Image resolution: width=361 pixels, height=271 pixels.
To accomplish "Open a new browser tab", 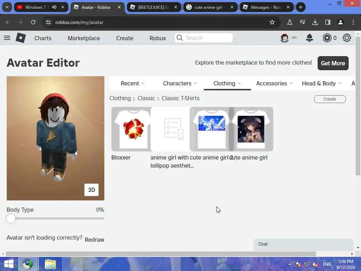I will point(300,7).
